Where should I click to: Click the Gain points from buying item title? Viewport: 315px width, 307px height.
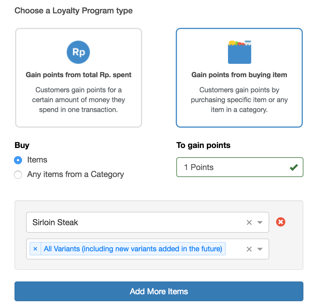(239, 75)
